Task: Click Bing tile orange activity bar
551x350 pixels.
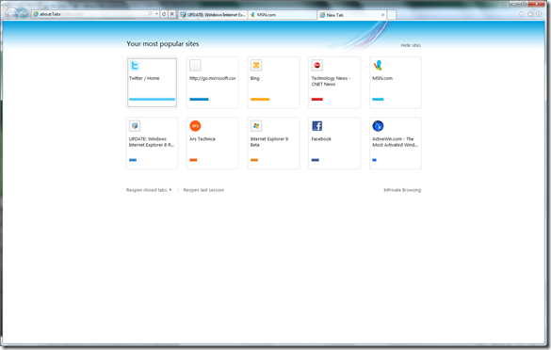Action: point(260,100)
